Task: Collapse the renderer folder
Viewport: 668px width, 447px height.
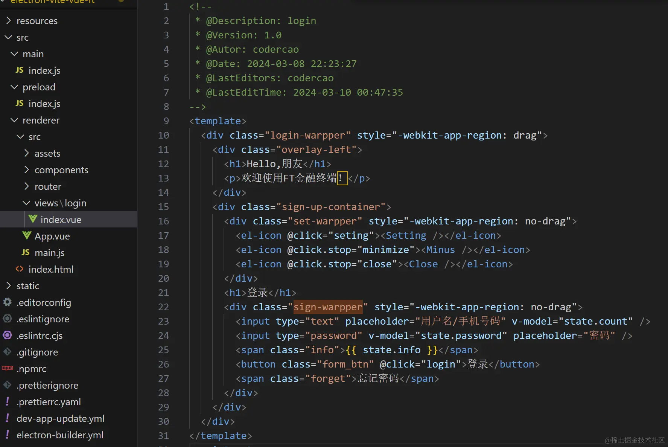Action: [14, 120]
